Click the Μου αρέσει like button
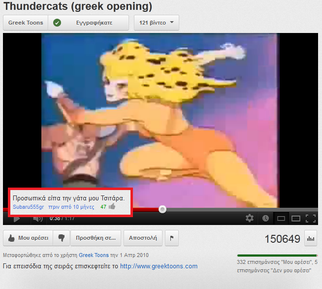 (x=28, y=238)
